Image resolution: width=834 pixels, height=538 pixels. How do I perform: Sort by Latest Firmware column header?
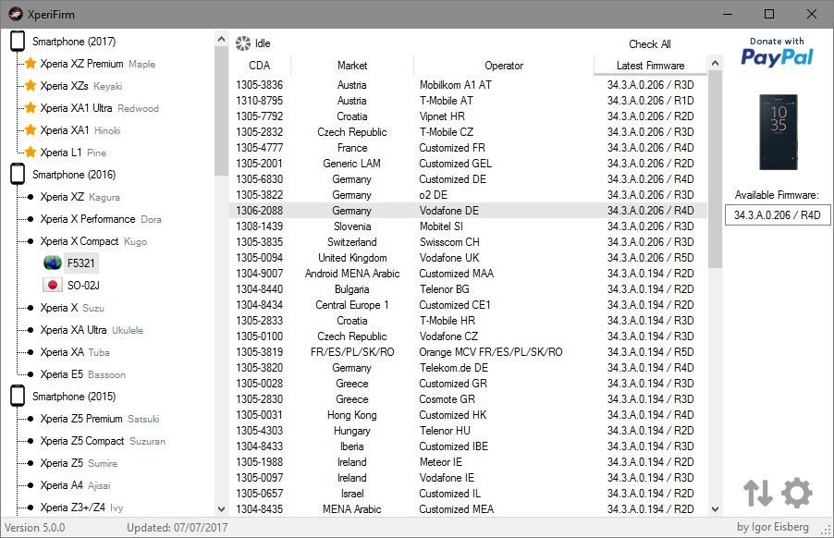(651, 66)
